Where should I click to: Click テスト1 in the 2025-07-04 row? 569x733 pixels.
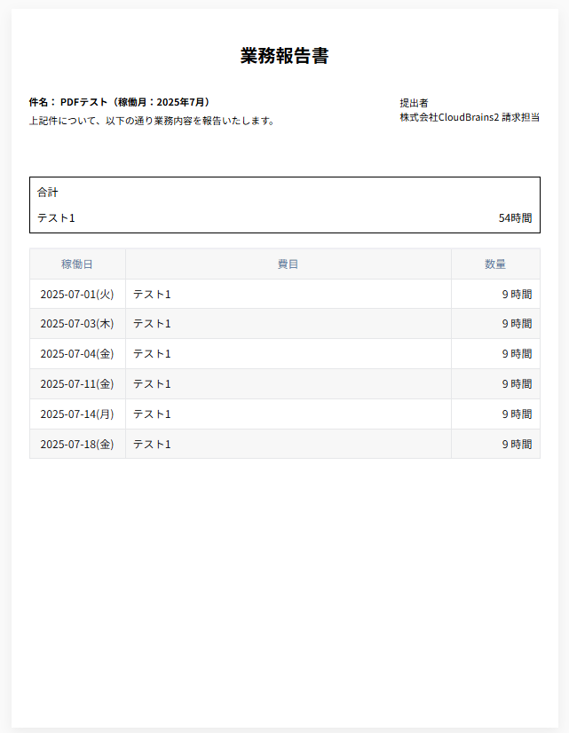coord(152,354)
